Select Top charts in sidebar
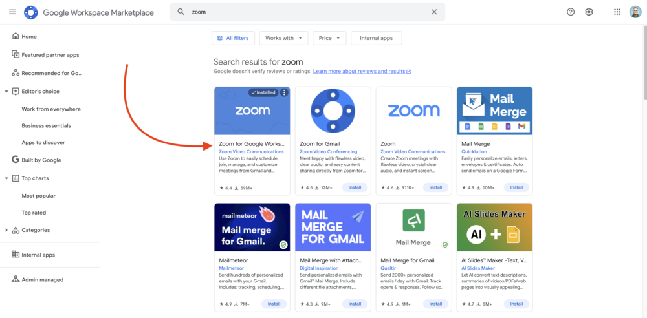This screenshot has height=318, width=647. point(35,178)
